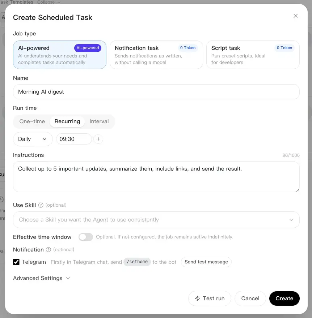
Task: Close the Create Scheduled Task dialog
Action: (296, 16)
